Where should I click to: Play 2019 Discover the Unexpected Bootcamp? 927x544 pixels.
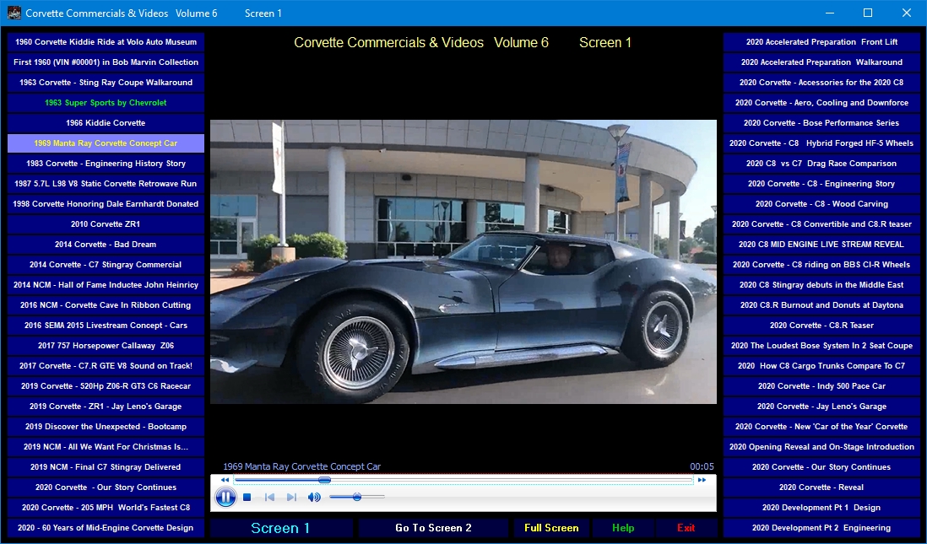click(106, 427)
